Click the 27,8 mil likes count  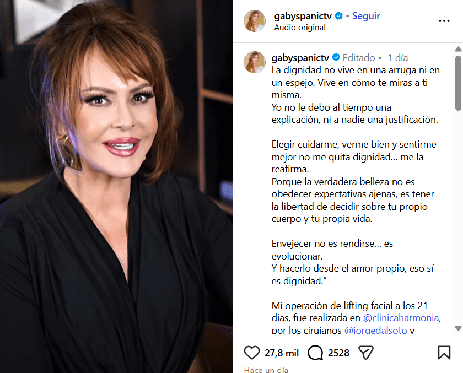click(282, 353)
